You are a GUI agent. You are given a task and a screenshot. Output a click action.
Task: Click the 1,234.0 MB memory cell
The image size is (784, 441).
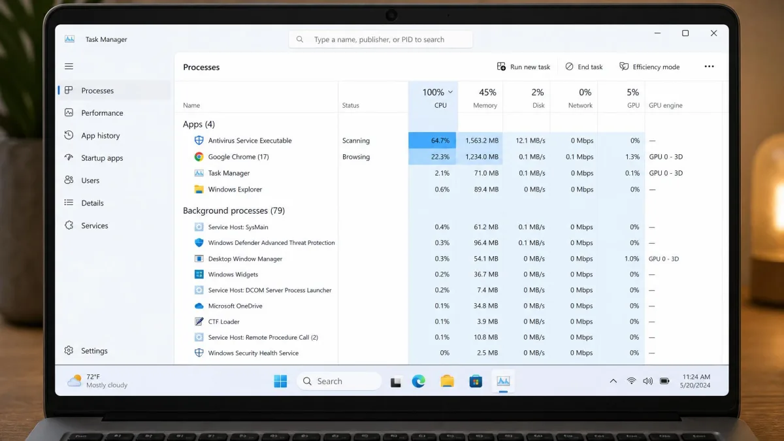tap(481, 157)
